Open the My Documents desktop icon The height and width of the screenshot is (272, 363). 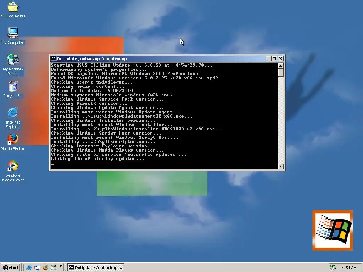[13, 9]
